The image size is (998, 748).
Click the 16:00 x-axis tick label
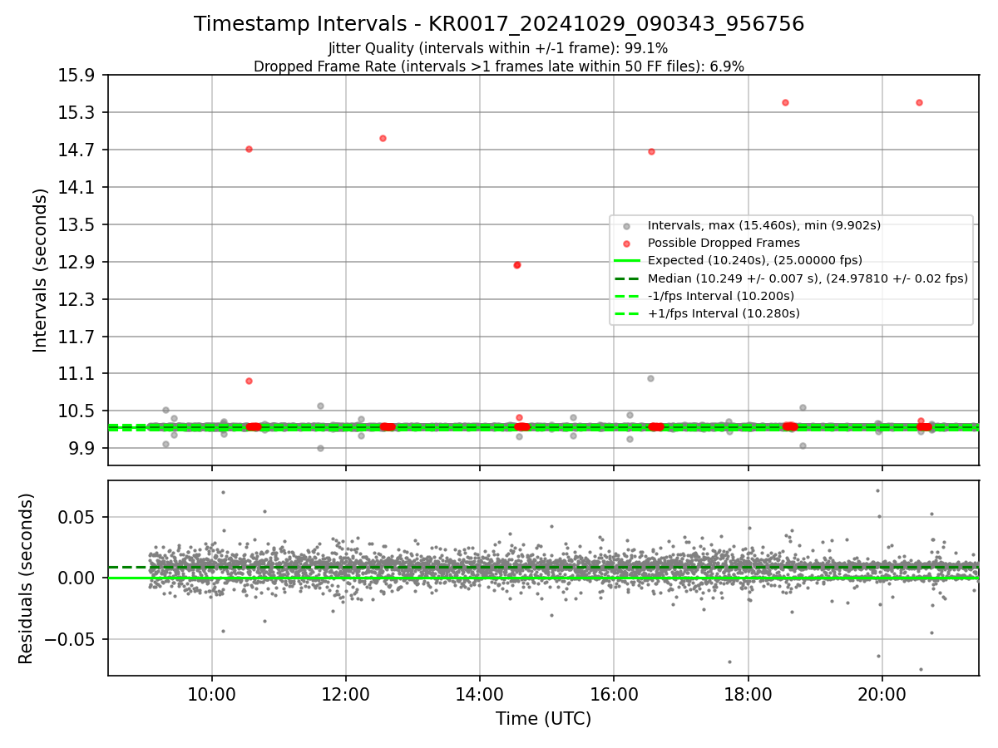point(614,694)
